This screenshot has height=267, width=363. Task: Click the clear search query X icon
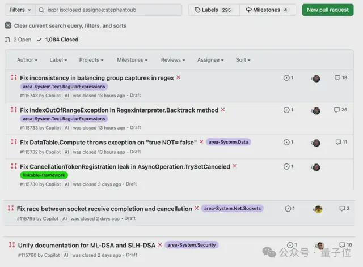8,25
